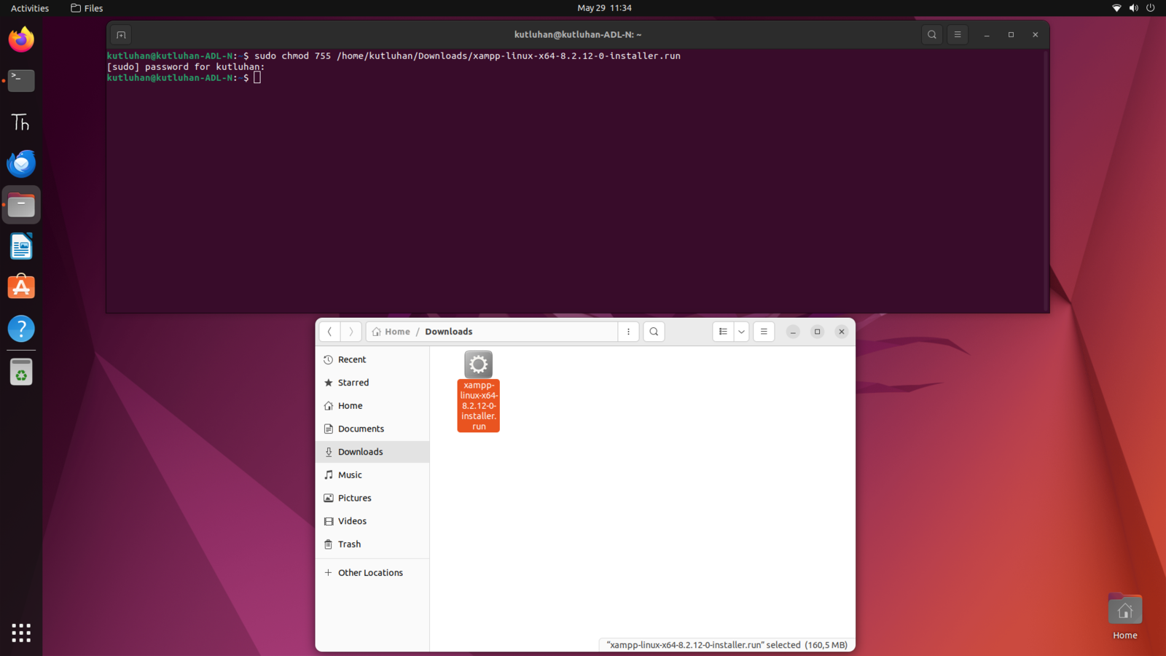Click terminal command prompt area

[257, 78]
